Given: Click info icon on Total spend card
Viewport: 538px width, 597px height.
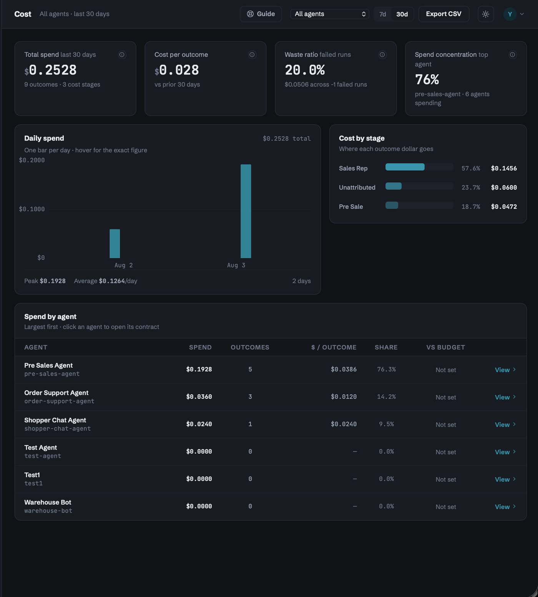Looking at the screenshot, I should 122,55.
